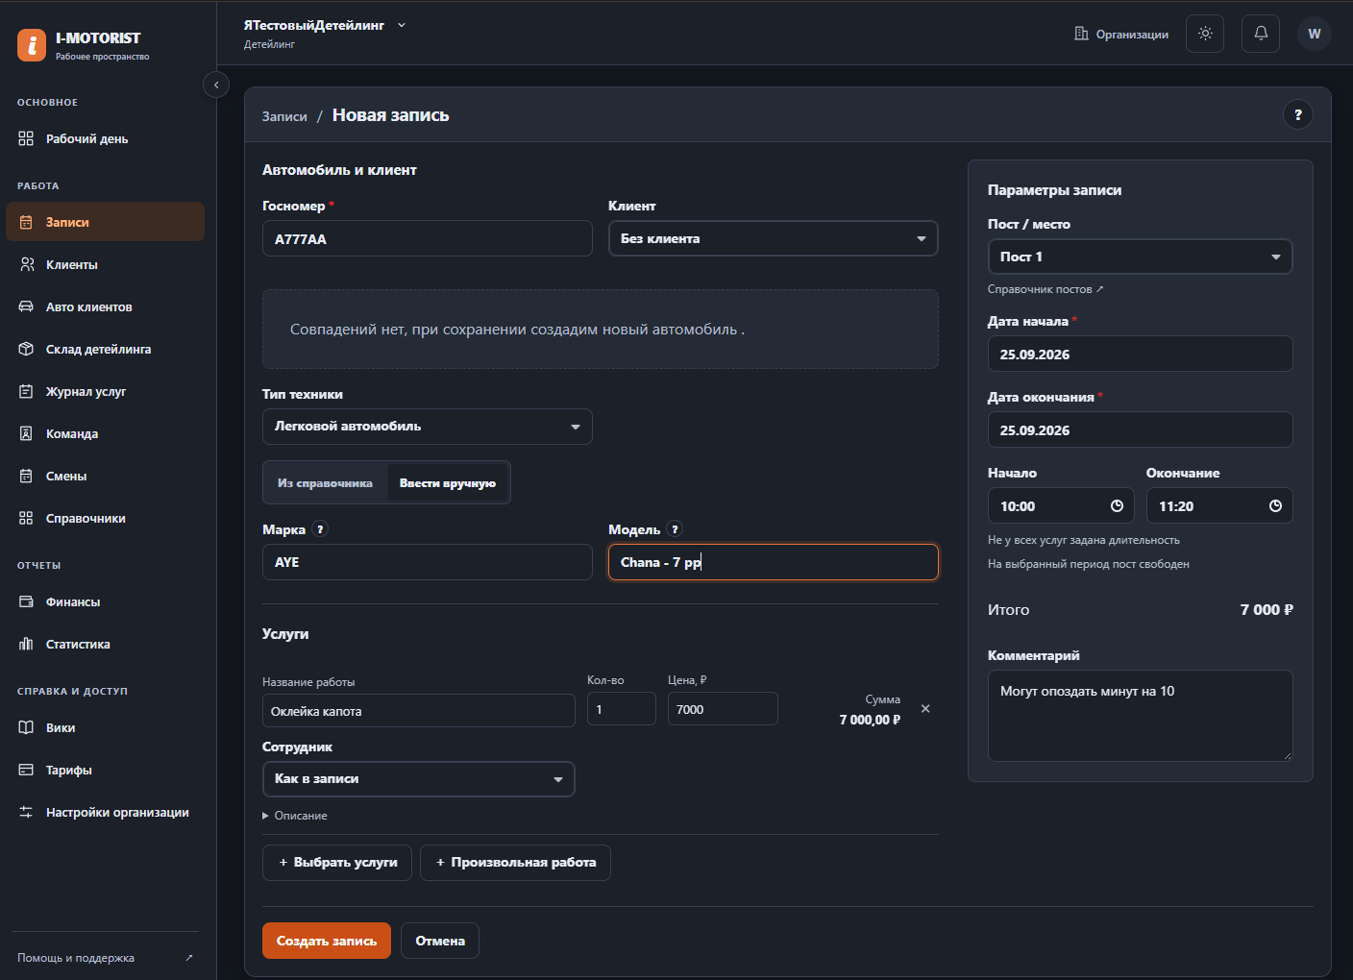
Task: Click the Создать запись button
Action: [327, 941]
